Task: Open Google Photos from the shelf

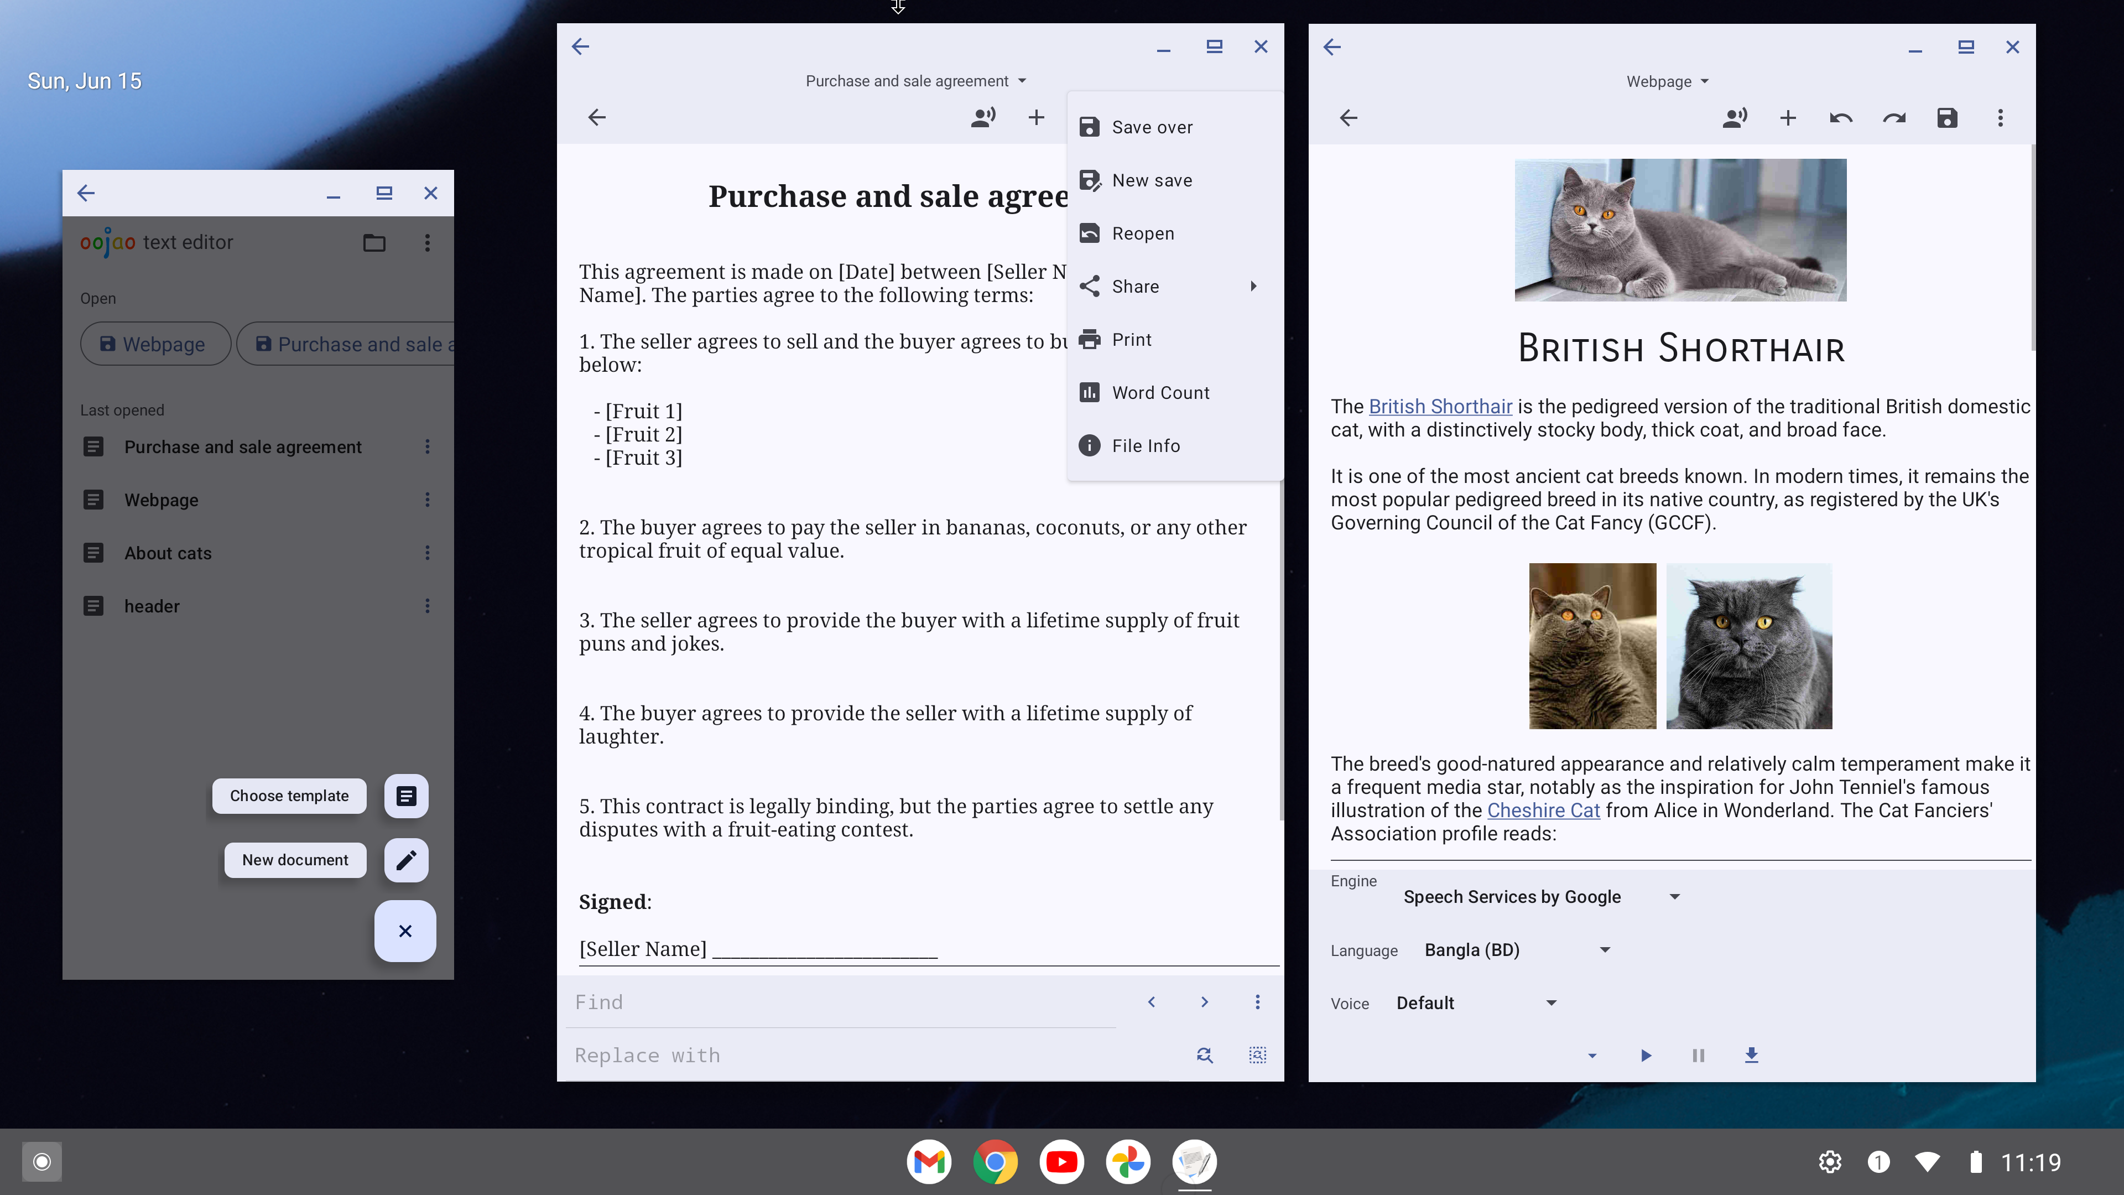Action: coord(1128,1162)
